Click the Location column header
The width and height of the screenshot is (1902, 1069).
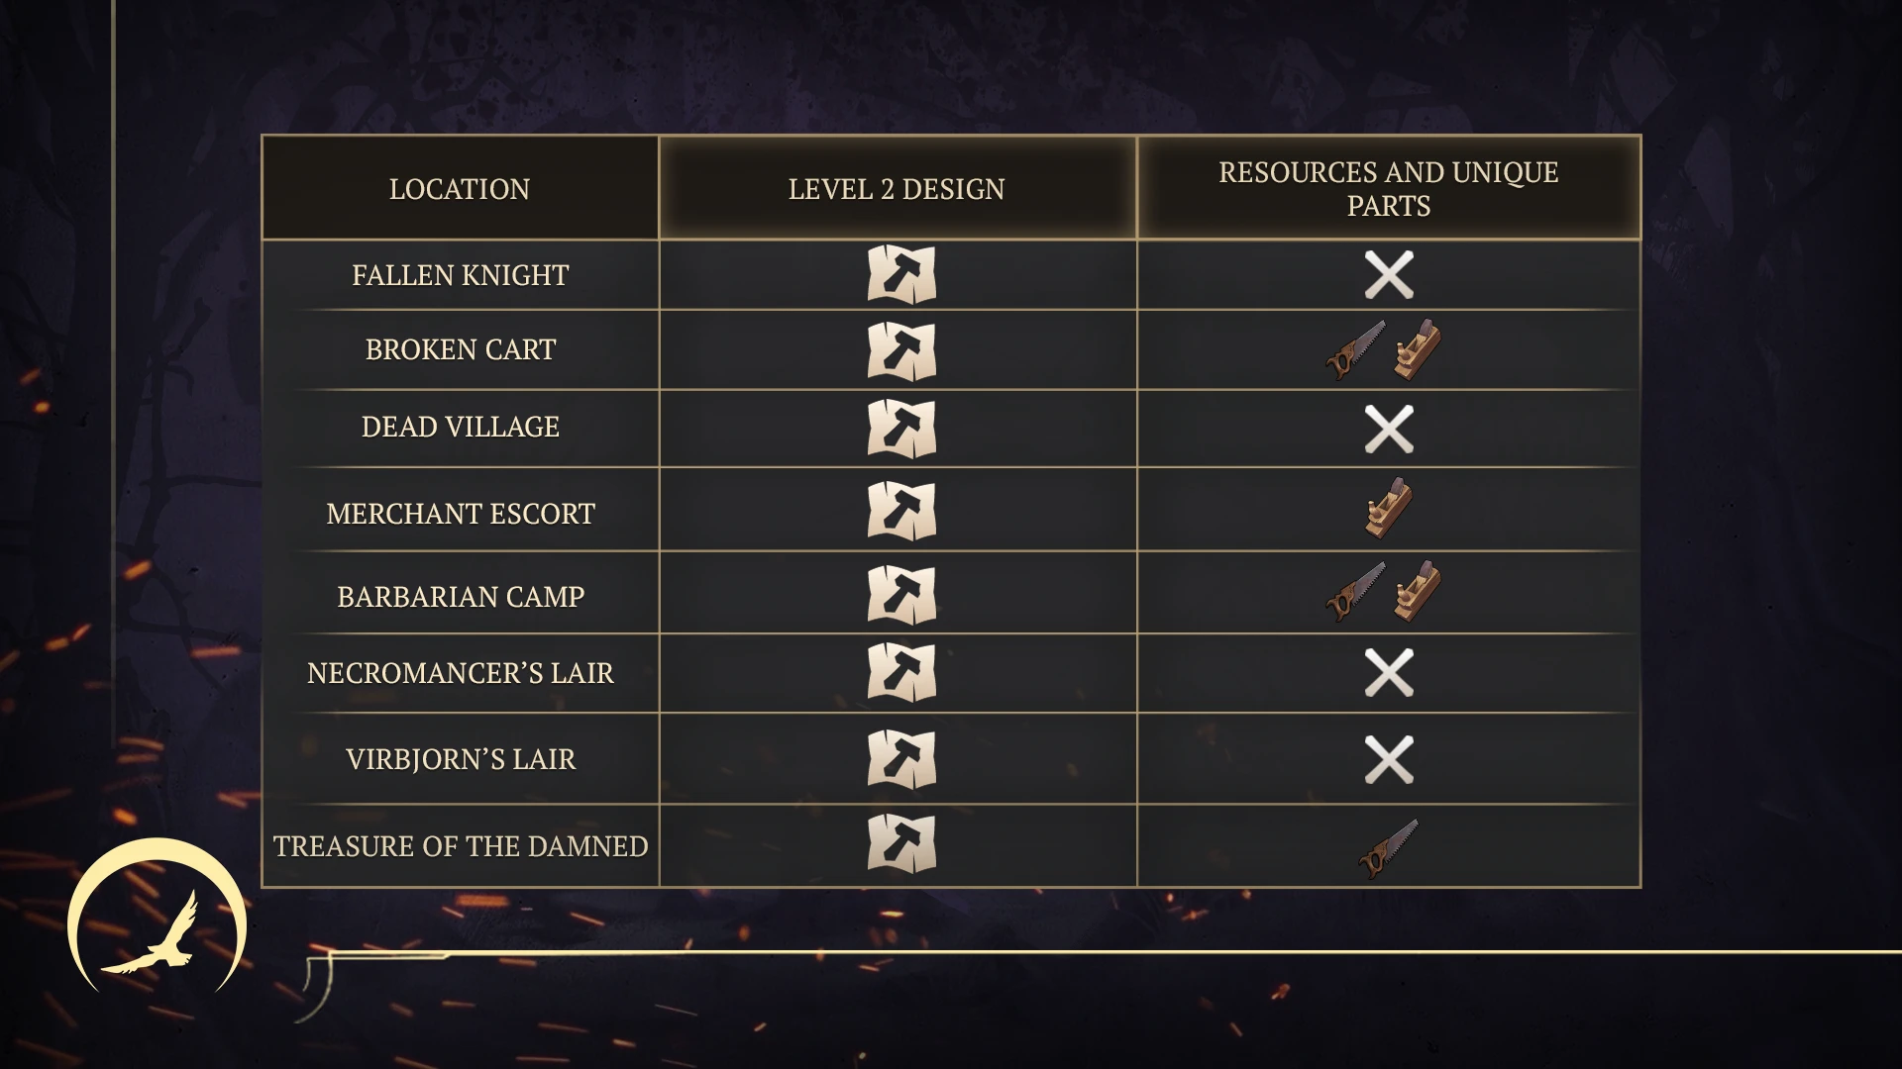coord(460,188)
